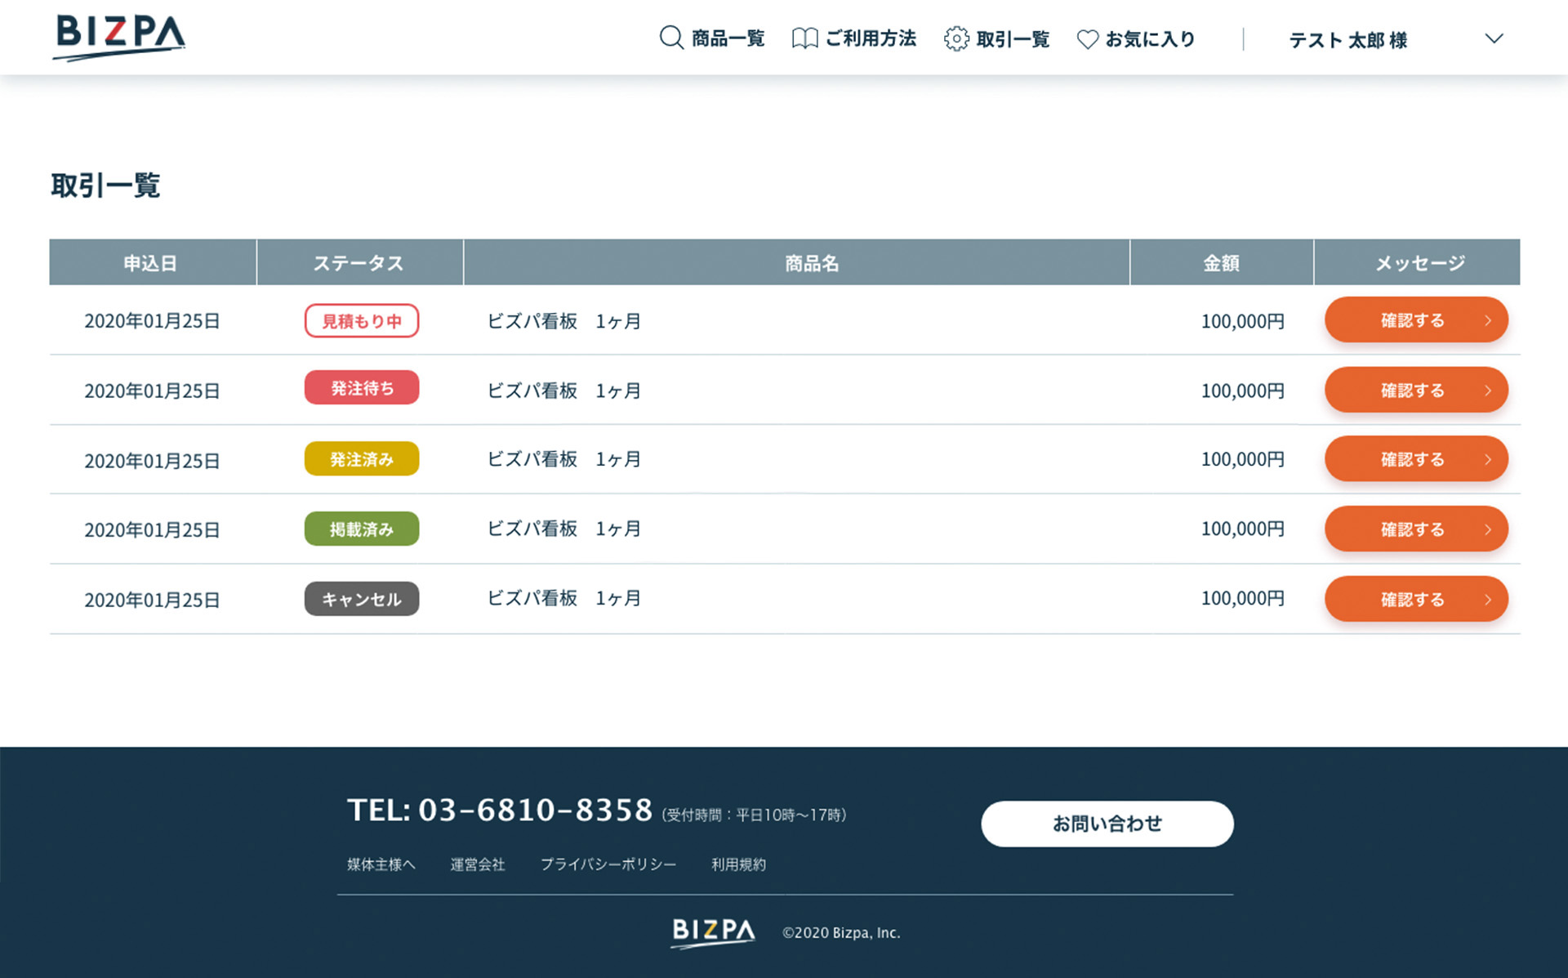This screenshot has height=978, width=1568.
Task: Click 確認する for the 掲載済み order
Action: point(1416,529)
